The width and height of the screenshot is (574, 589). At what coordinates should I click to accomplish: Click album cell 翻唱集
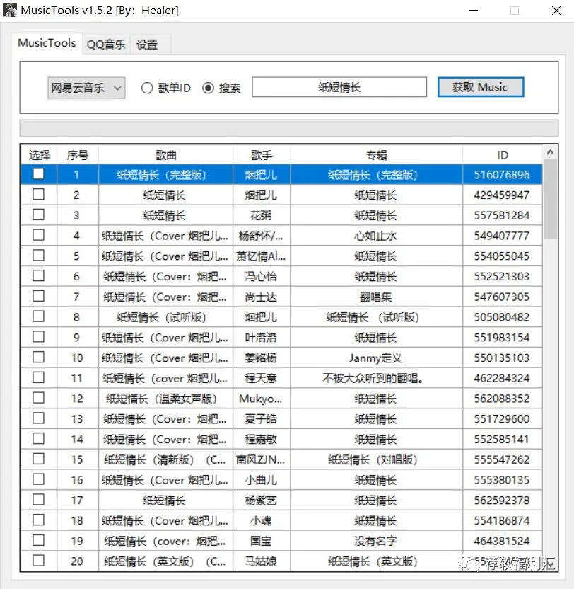pyautogui.click(x=376, y=297)
